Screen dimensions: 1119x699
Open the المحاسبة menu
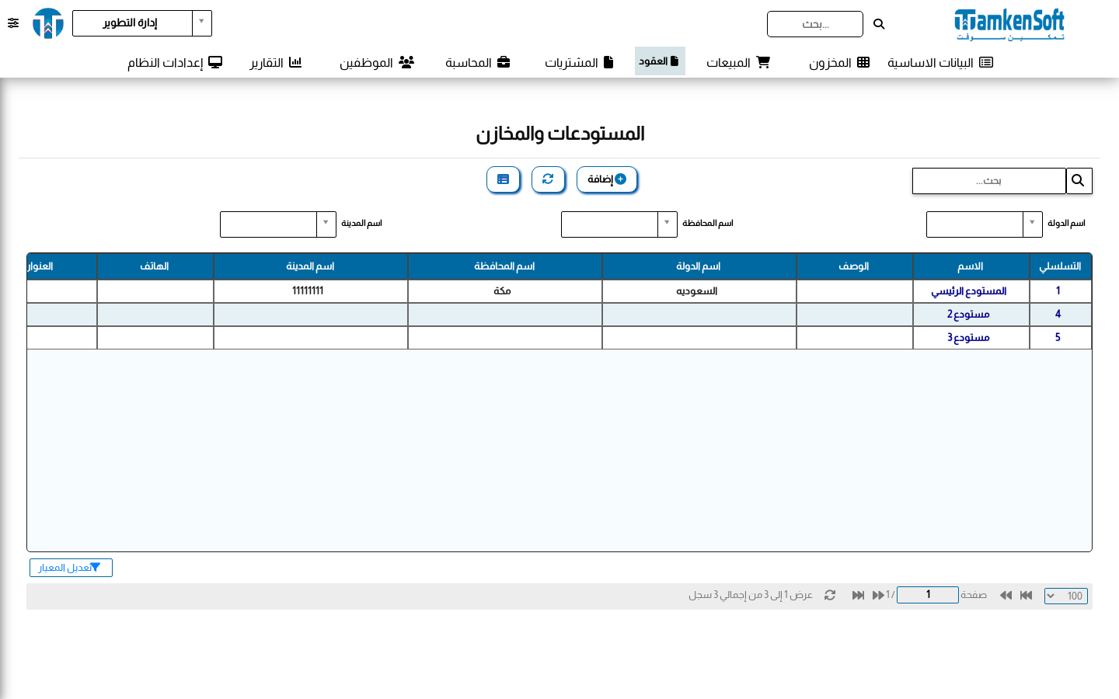pyautogui.click(x=477, y=62)
